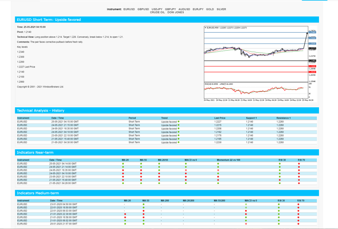Click RSI 30 indicator in medium-term 20-01-2020 21:57 row

tap(280, 224)
